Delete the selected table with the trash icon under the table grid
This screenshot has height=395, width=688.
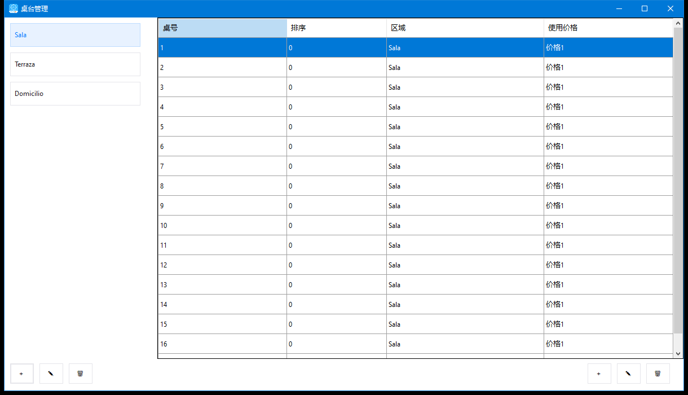[x=658, y=374]
